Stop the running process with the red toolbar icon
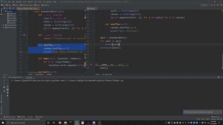 coord(217,5)
